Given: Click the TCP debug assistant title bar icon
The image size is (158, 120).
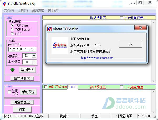Looking at the screenshot, I should 4,4.
